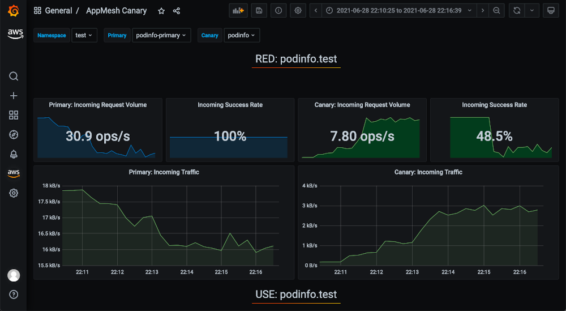Open the Canary dropdown showing podinfo

pos(242,35)
